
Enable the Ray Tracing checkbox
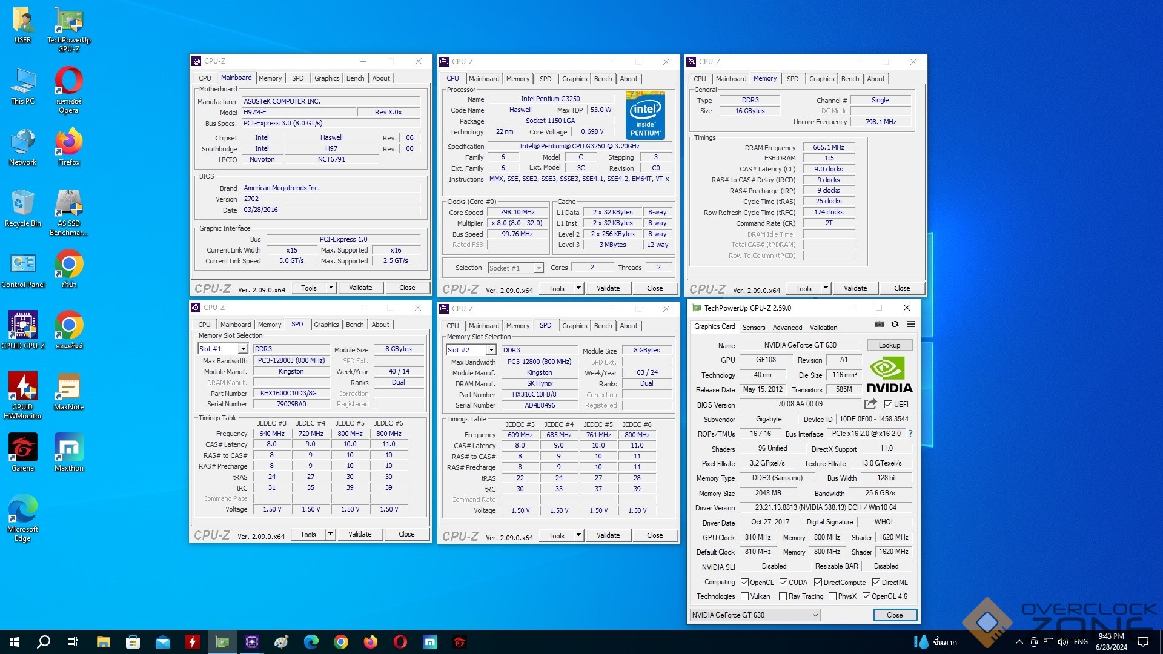pos(783,596)
